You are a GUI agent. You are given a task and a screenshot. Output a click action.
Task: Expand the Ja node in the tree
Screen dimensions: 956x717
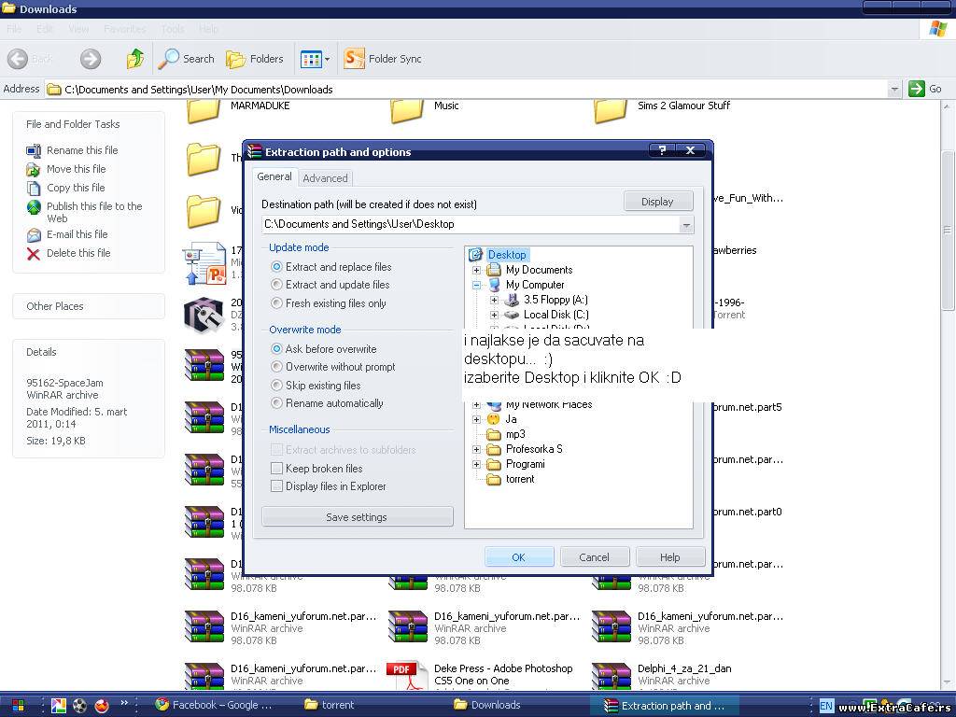[477, 419]
